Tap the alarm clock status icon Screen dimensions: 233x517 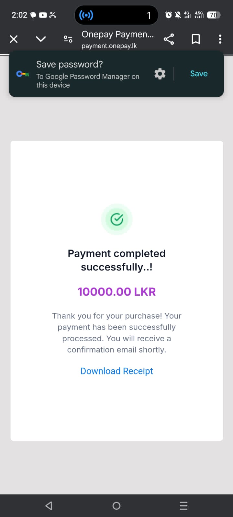(169, 15)
